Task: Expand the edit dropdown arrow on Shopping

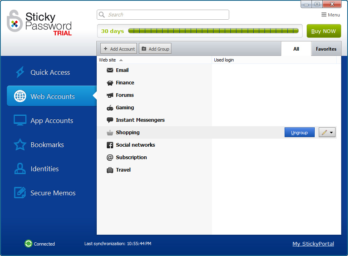Action: coord(332,133)
